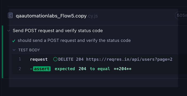This screenshot has height=96, width=187.
Task: Click the DELETE method label
Action: [66, 59]
